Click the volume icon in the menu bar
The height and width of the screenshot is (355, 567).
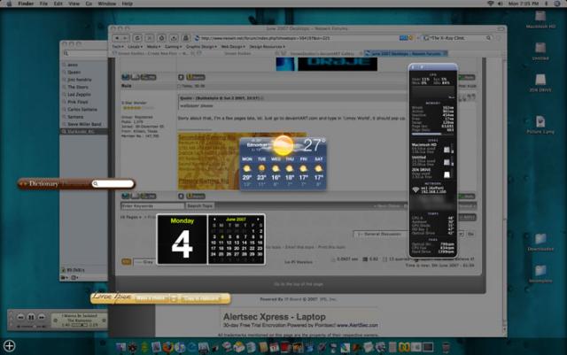[x=500, y=4]
